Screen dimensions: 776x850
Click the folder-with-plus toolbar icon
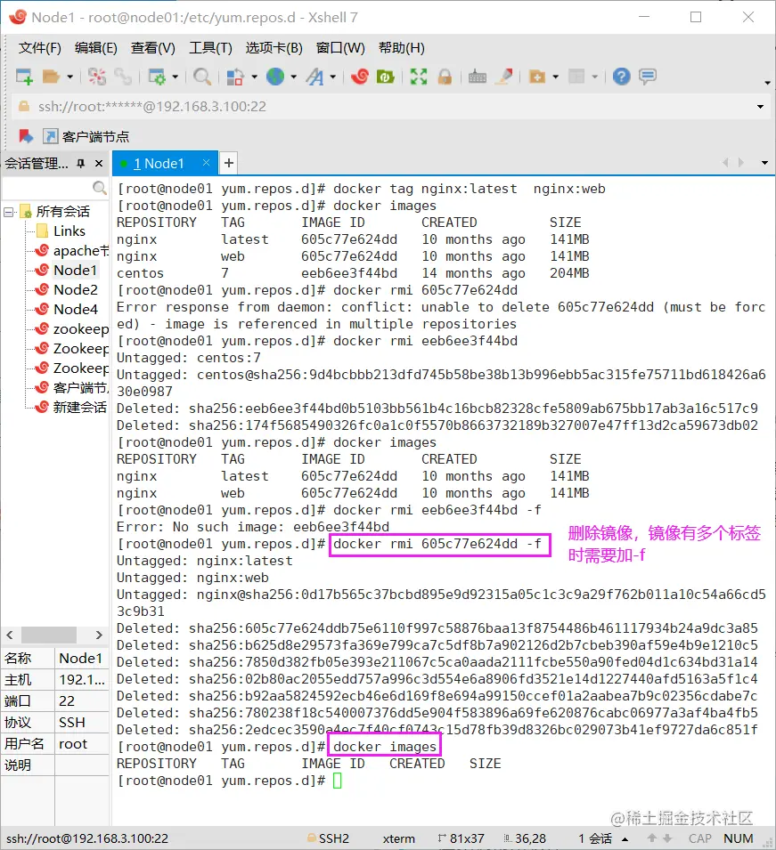537,77
